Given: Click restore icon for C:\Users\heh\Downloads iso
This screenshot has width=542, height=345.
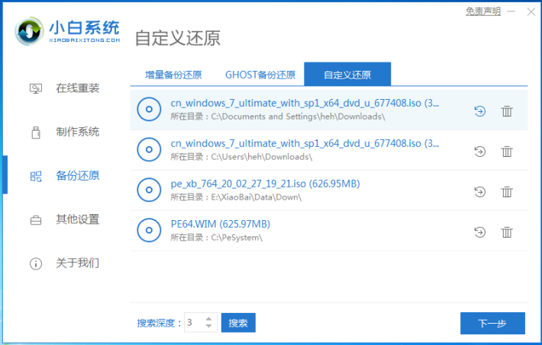Looking at the screenshot, I should [x=479, y=152].
